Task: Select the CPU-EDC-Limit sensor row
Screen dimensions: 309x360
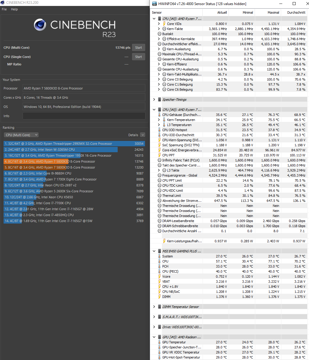Action: pos(229,191)
